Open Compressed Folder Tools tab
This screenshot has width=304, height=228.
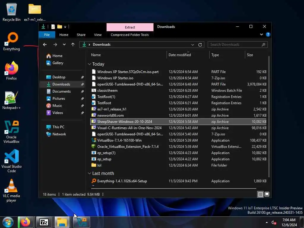(130, 35)
